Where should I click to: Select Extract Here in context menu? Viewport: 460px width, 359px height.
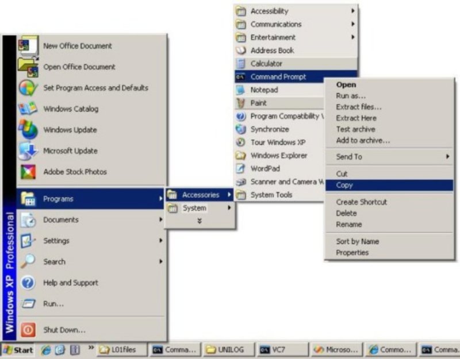point(389,118)
